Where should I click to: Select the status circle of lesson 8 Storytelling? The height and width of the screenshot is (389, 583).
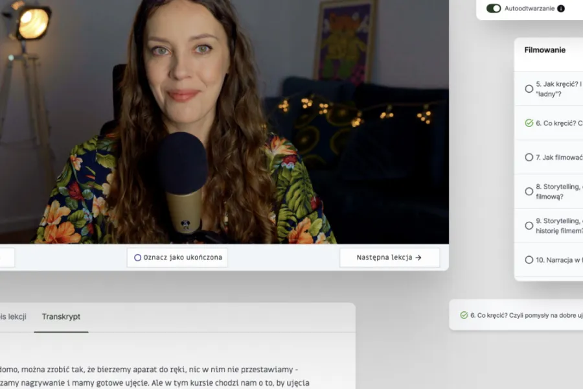[529, 192]
